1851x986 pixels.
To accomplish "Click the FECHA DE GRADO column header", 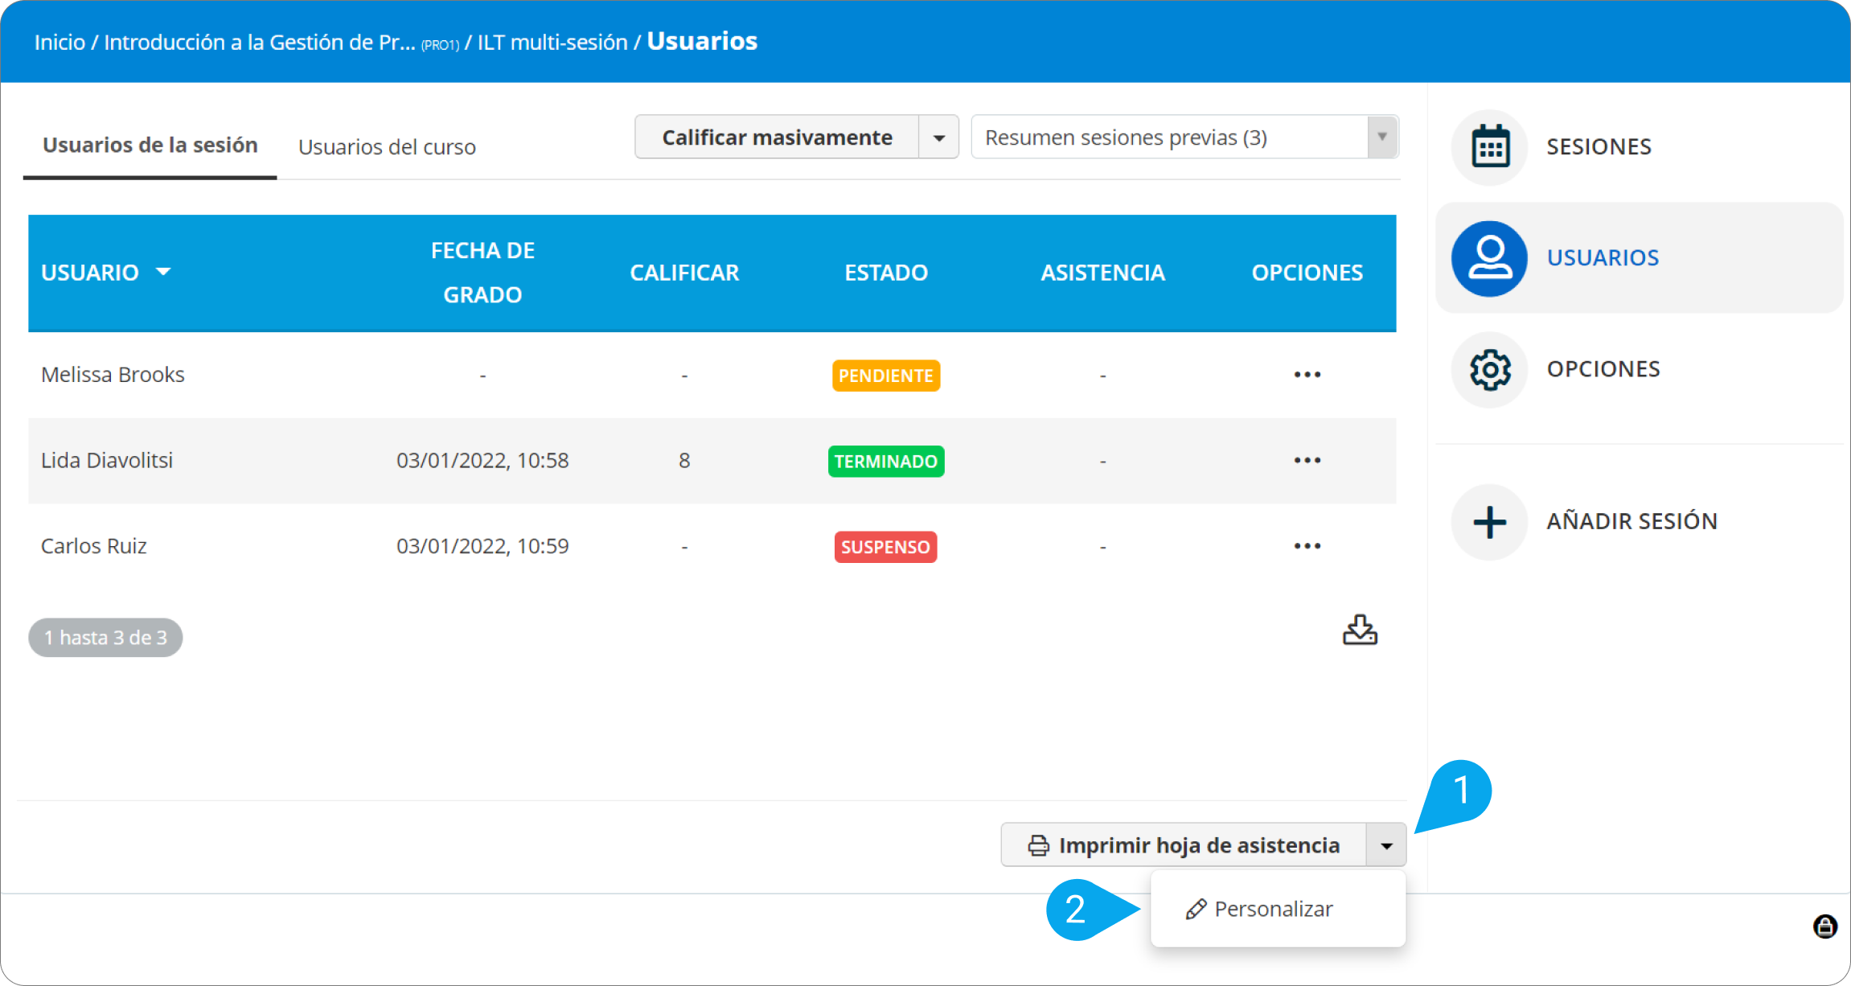I will [x=482, y=273].
